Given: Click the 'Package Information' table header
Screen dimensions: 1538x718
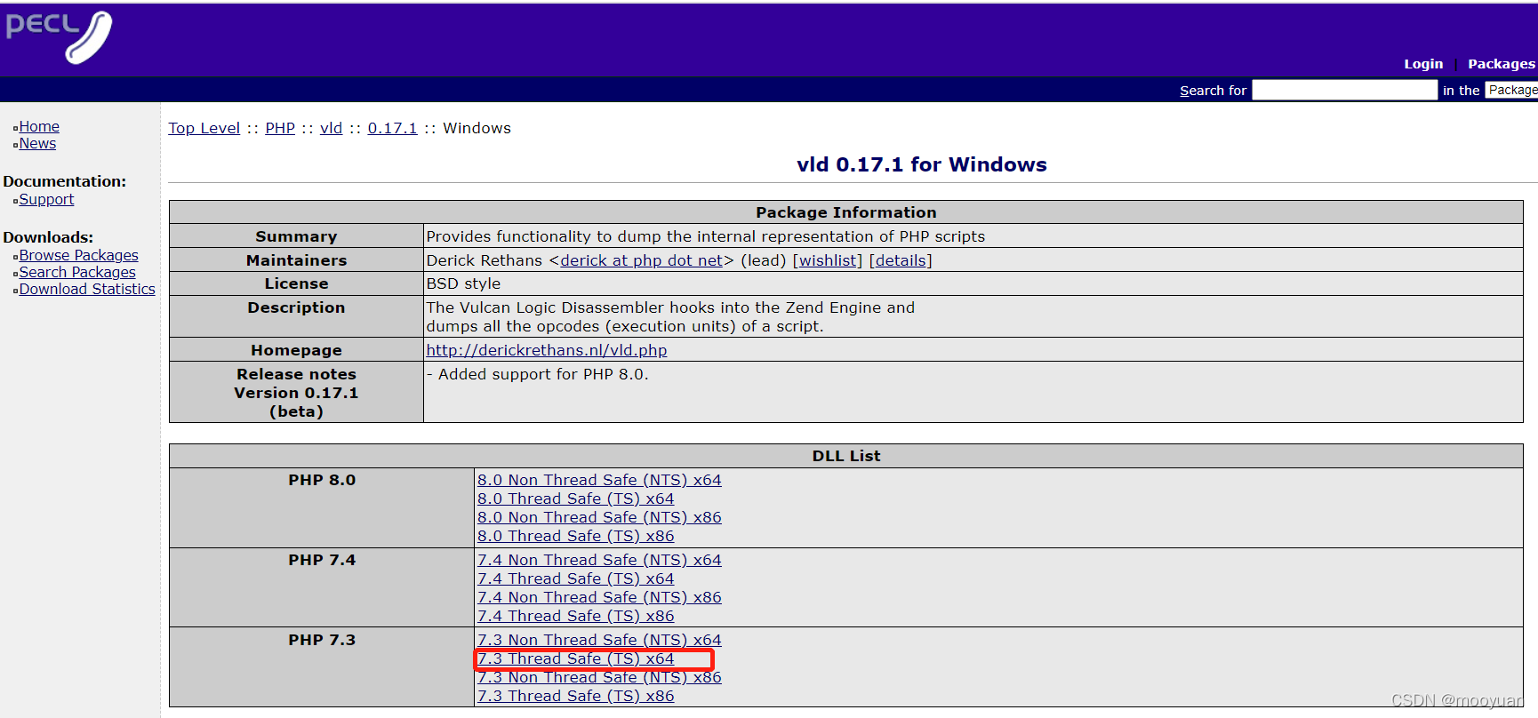Looking at the screenshot, I should [x=846, y=212].
